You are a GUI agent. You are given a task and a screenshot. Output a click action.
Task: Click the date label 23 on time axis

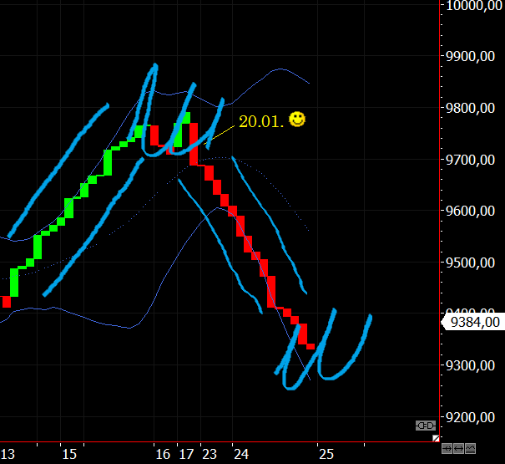(x=210, y=454)
